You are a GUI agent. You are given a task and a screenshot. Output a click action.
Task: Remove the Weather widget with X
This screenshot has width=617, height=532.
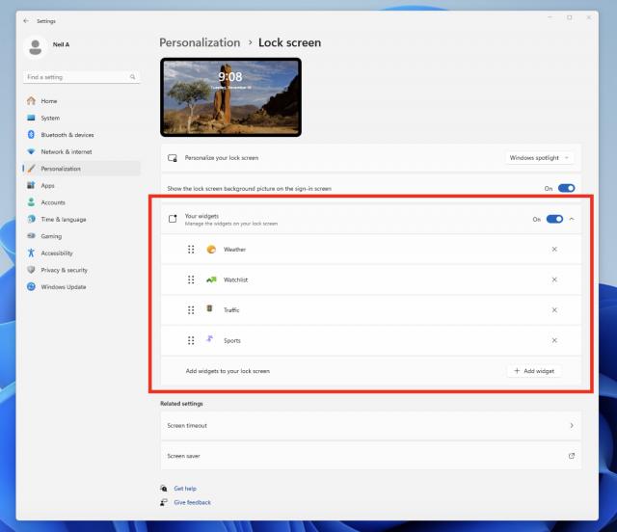[554, 250]
